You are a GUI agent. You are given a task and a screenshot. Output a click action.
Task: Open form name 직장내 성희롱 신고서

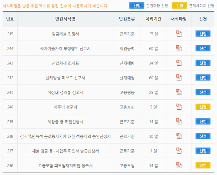66,92
